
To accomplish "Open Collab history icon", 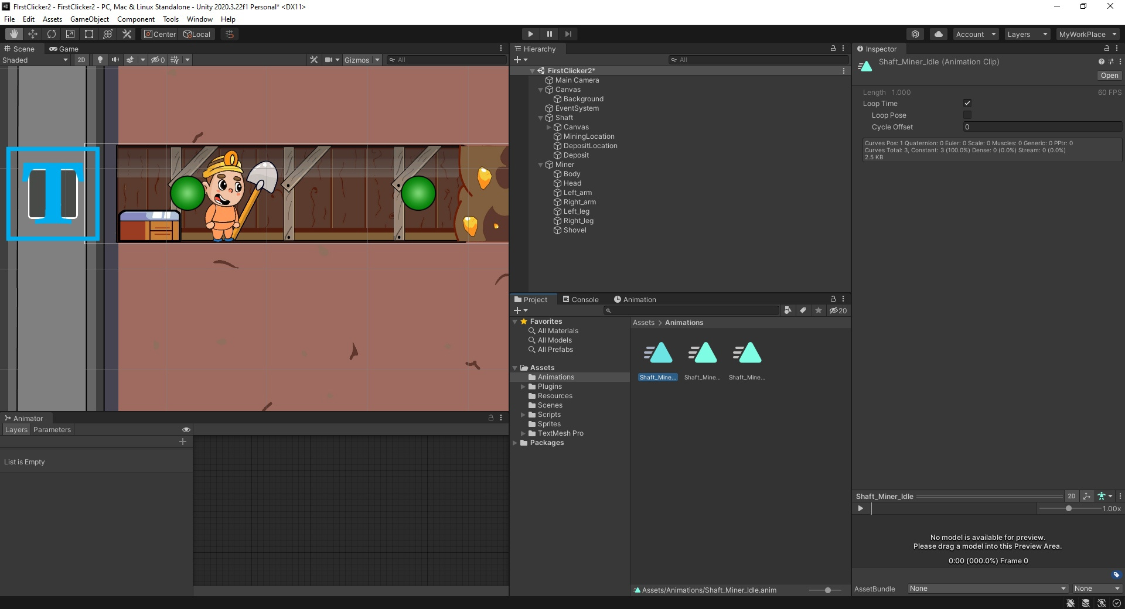I will point(915,34).
